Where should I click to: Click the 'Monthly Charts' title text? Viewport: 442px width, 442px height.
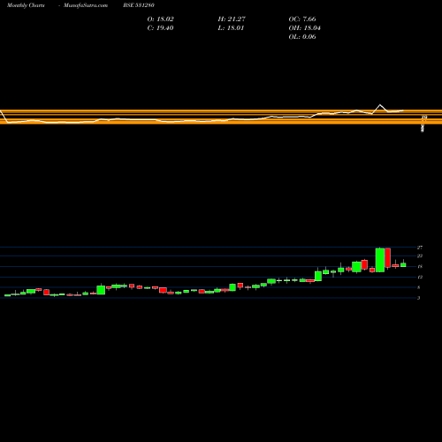coord(26,5)
